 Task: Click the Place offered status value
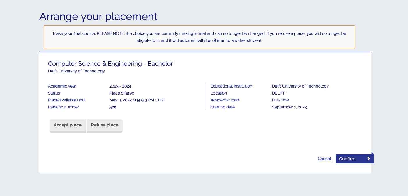122,93
